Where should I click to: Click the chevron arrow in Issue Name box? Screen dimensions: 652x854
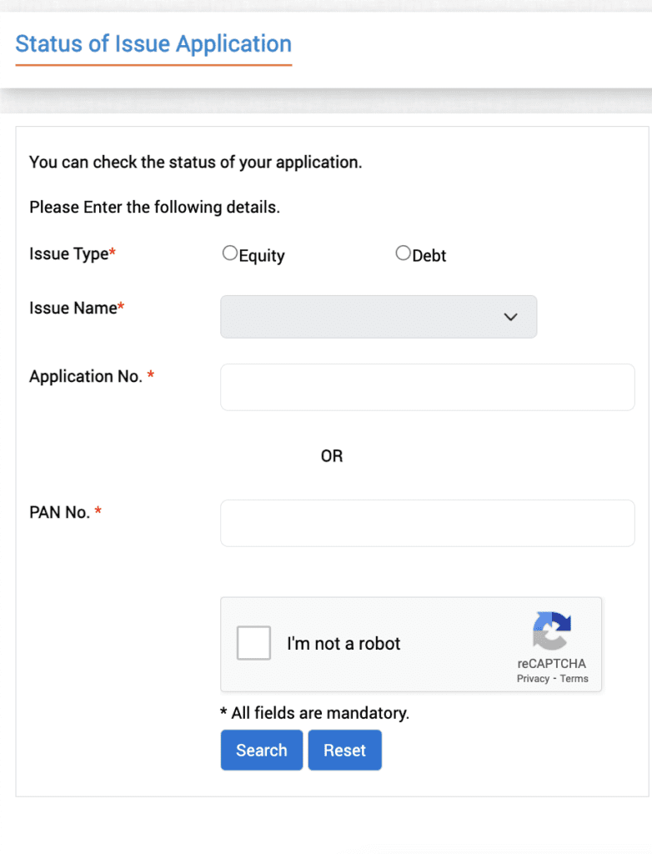[511, 317]
